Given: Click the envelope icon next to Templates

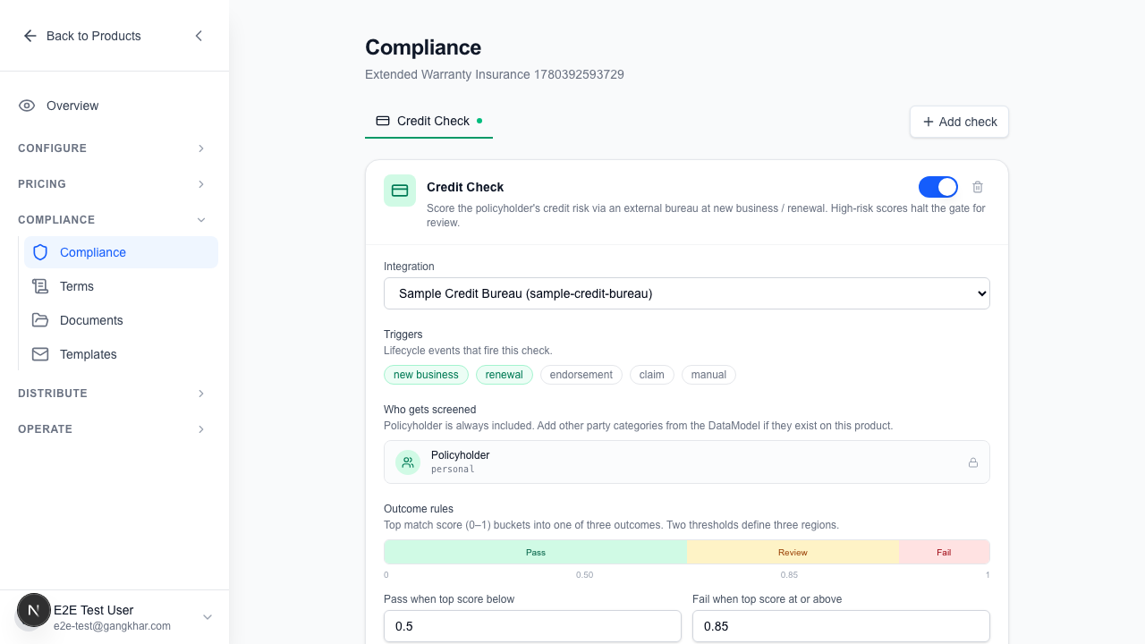Looking at the screenshot, I should pyautogui.click(x=40, y=354).
